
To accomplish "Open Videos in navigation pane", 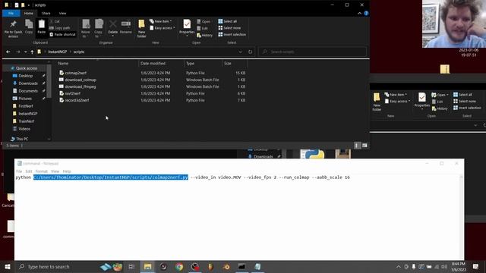I will tap(24, 129).
